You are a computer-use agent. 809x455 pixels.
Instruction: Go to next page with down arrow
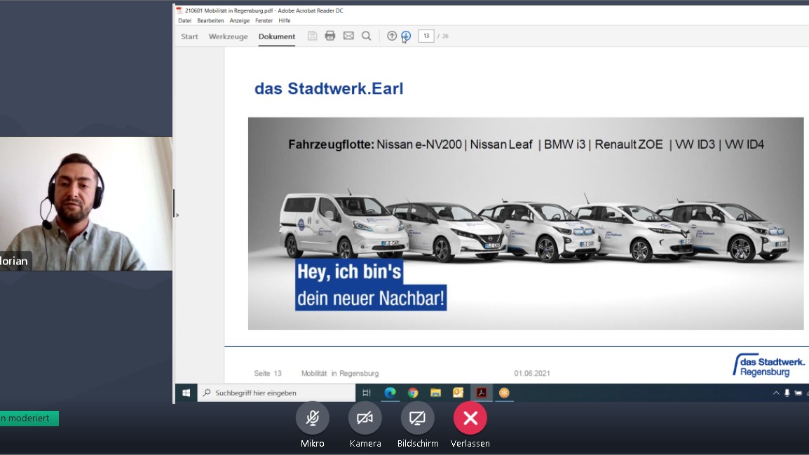tap(406, 36)
